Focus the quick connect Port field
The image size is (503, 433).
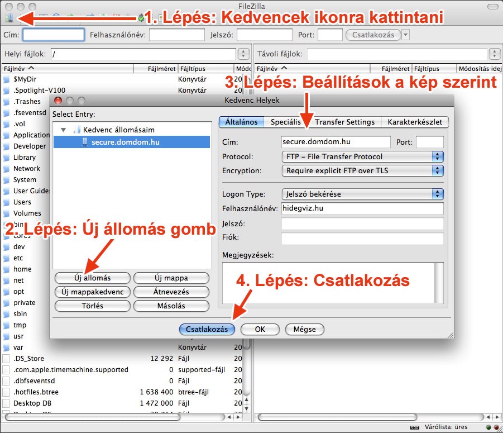(x=330, y=35)
